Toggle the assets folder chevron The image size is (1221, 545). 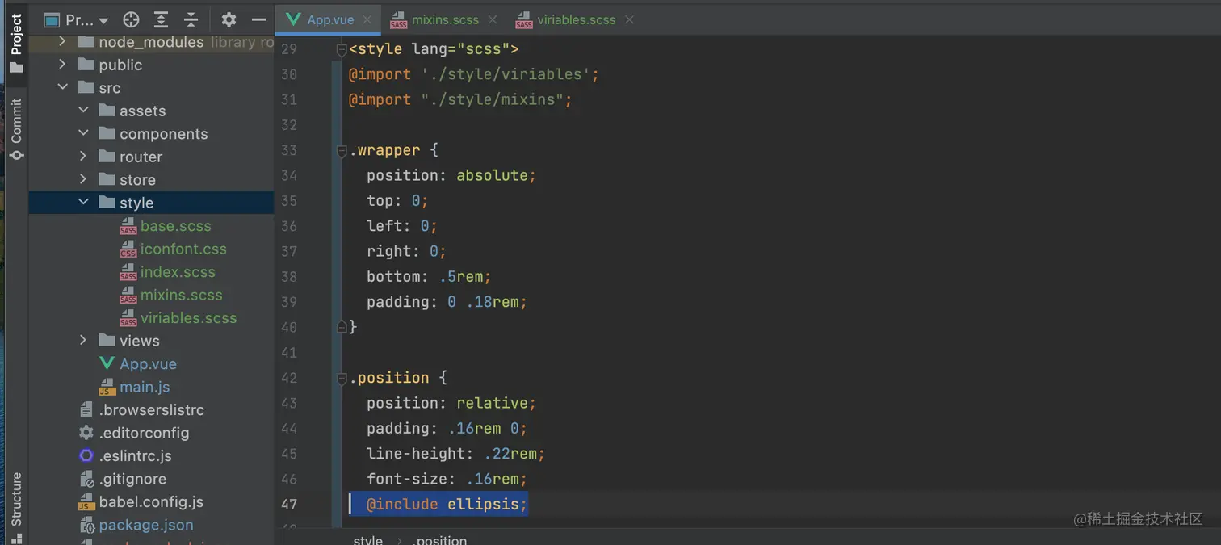(x=83, y=111)
